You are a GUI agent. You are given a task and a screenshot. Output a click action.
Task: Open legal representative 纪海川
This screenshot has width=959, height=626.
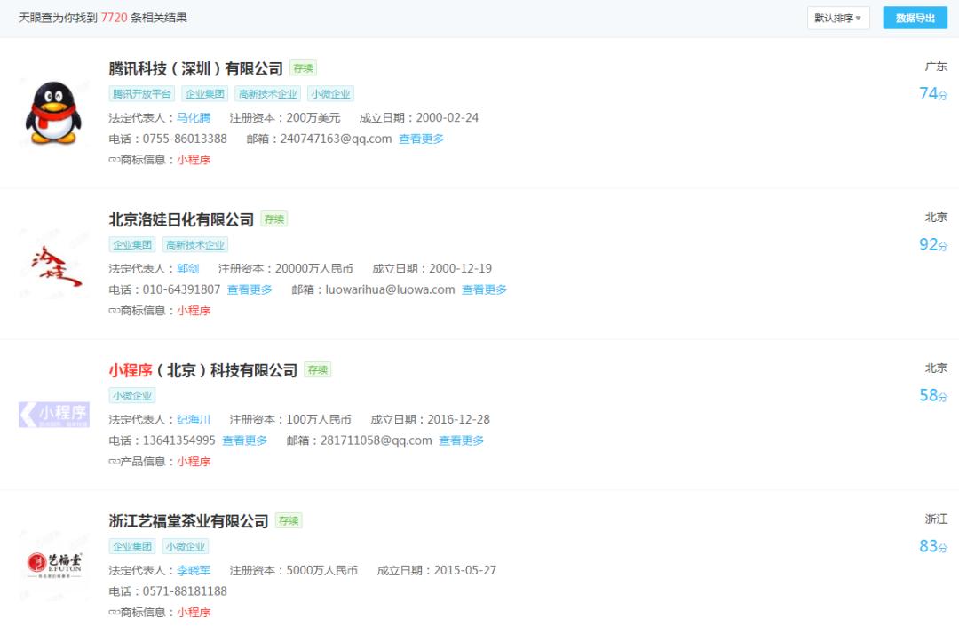(194, 419)
